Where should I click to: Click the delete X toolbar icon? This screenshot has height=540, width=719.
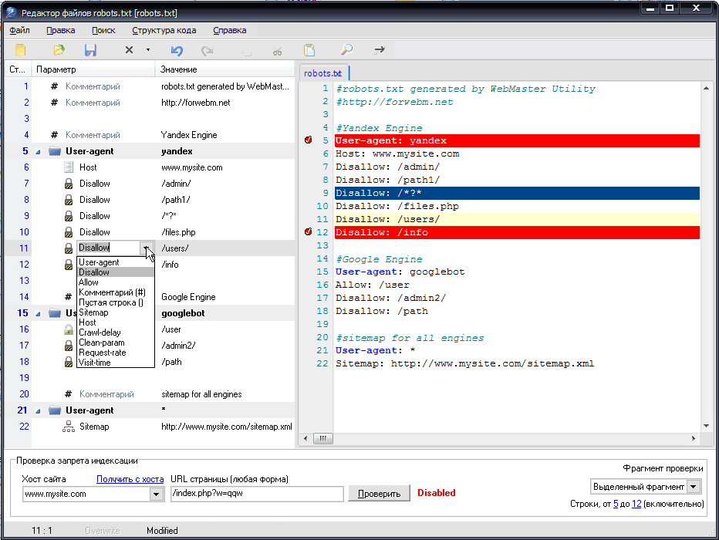[129, 50]
